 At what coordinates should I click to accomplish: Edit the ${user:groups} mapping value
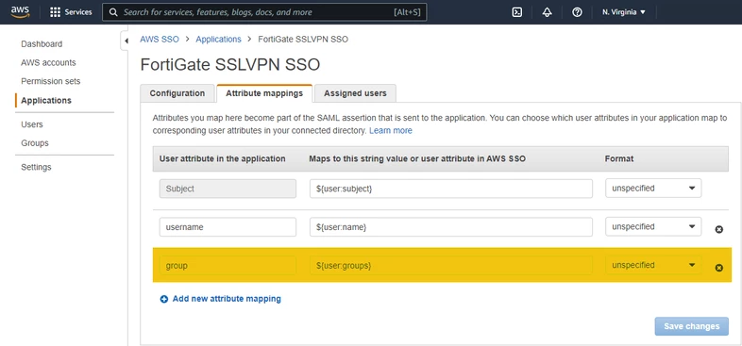click(451, 266)
